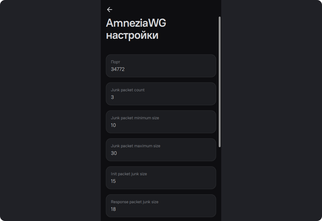
Task: Go back using the arrow icon
Action: (x=109, y=10)
